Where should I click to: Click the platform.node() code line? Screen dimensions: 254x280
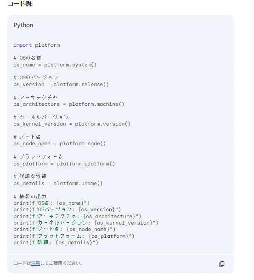60,143
